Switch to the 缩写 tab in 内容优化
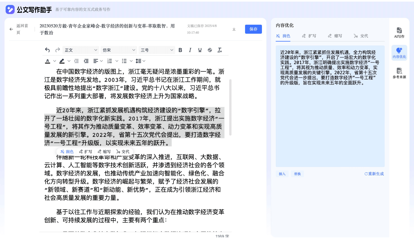 335,36
